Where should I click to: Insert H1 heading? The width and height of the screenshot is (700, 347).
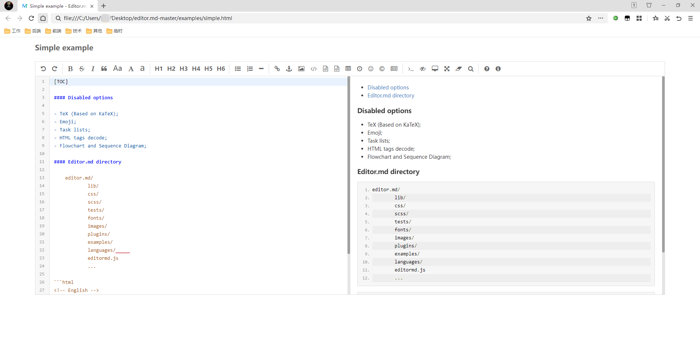[x=159, y=69]
